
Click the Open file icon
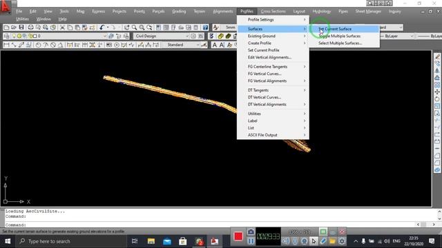[14, 28]
